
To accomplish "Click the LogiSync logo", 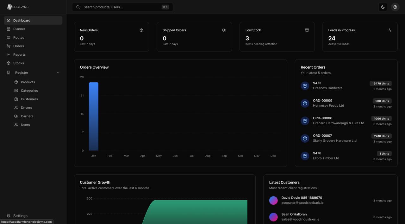I will pos(18,7).
